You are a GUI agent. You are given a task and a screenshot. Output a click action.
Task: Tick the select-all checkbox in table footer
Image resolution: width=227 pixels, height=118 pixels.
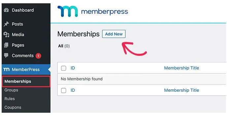pyautogui.click(x=64, y=90)
